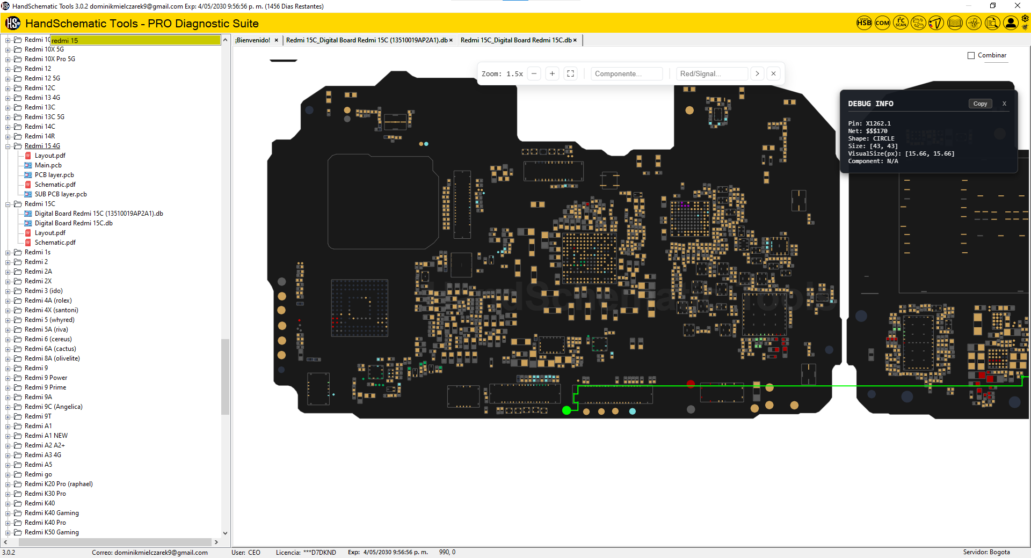
Task: Copy the debug info text
Action: (980, 104)
